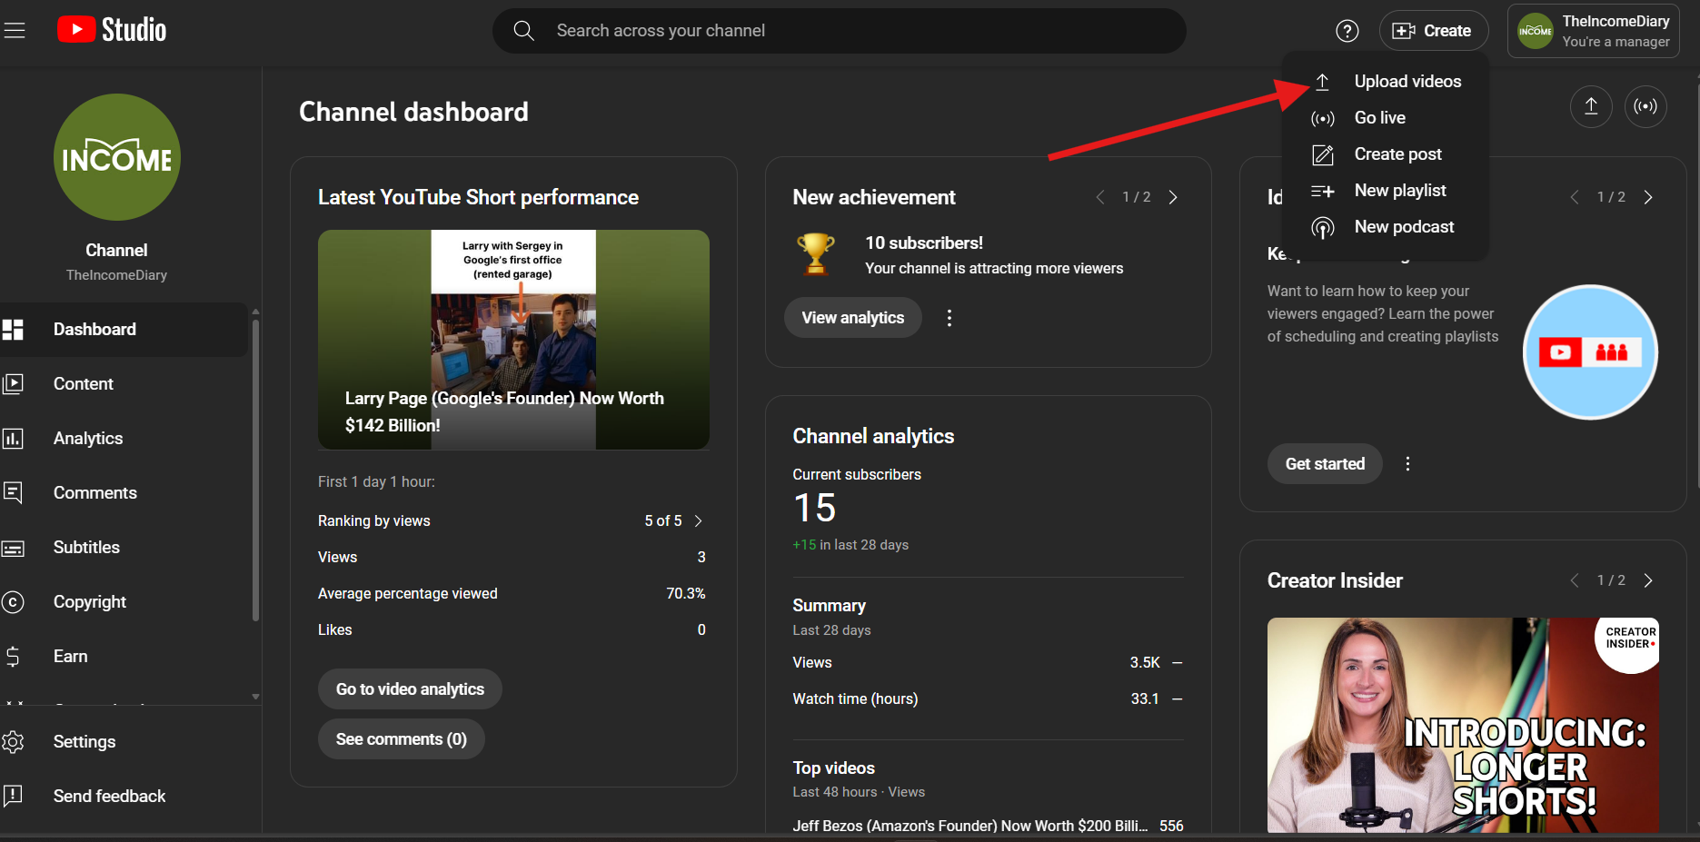Click Get started button
This screenshot has height=842, width=1700.
1325,464
